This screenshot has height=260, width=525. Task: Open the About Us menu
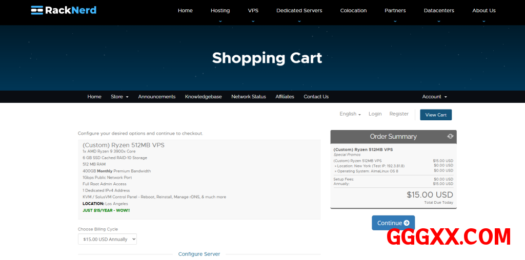[483, 10]
